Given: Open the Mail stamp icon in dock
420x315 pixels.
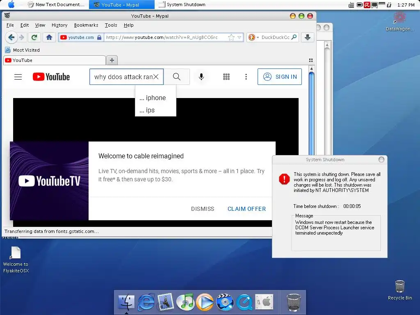Looking at the screenshot, I should pos(166,302).
